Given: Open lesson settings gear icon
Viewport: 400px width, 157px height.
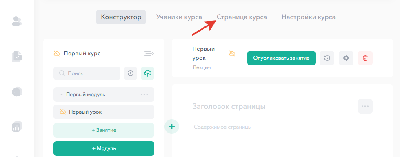Looking at the screenshot, I should [x=346, y=58].
